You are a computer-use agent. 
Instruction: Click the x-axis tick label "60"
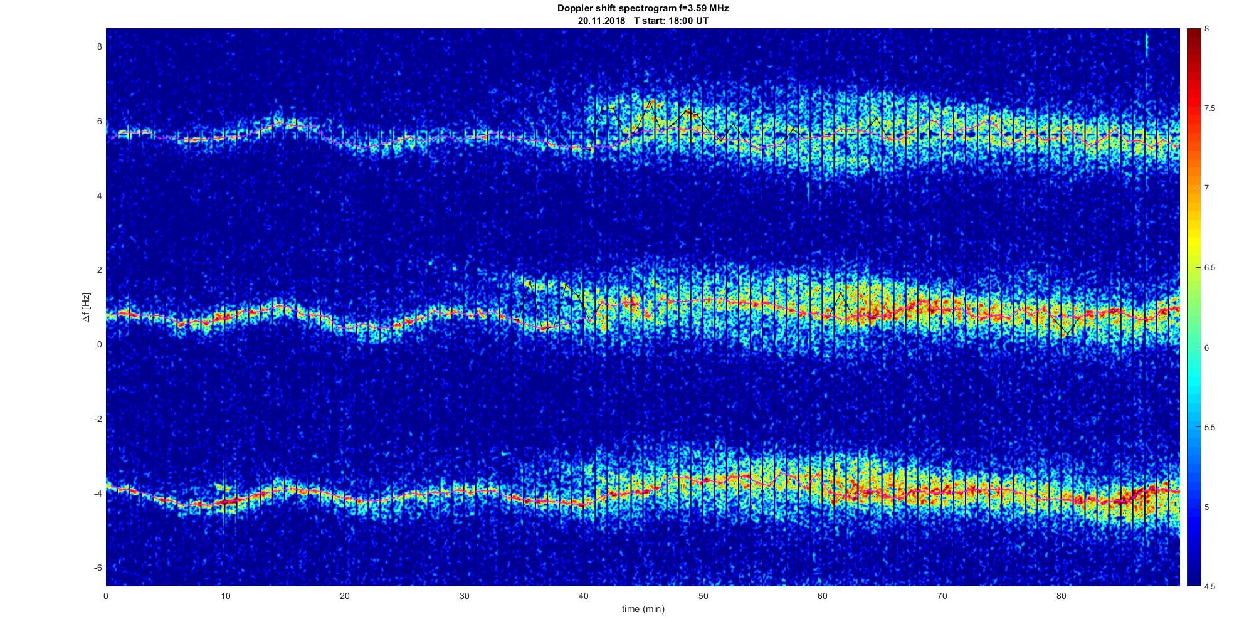click(822, 595)
